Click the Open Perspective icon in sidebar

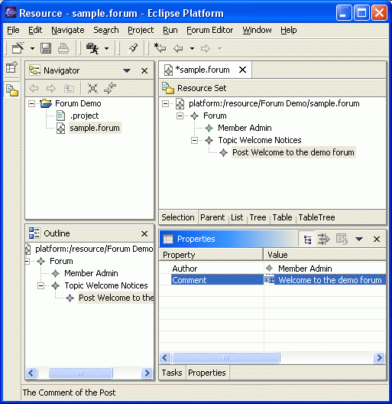point(11,67)
